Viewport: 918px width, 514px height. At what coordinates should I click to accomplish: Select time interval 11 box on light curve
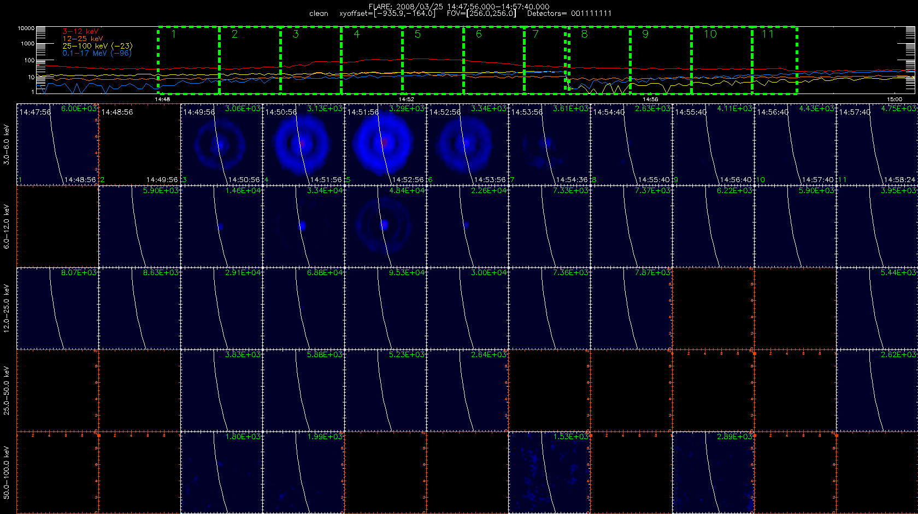775,60
